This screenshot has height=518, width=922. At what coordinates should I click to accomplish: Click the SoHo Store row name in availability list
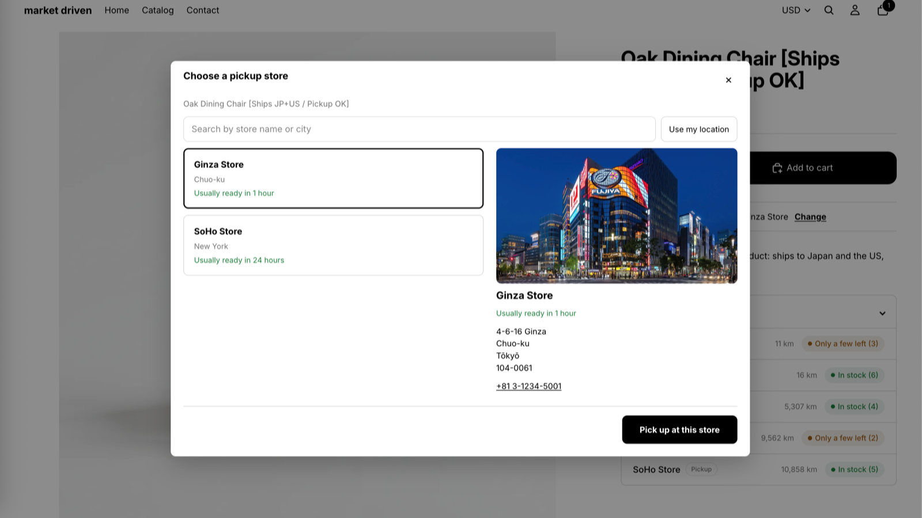click(656, 470)
